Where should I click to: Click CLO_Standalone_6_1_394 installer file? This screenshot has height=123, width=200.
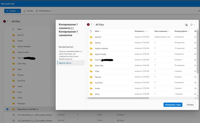tap(35, 115)
